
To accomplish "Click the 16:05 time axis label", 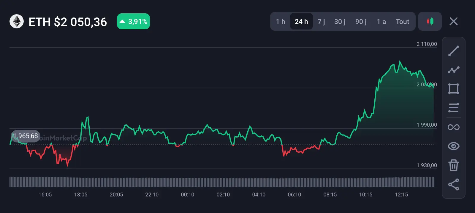I will (x=45, y=195).
